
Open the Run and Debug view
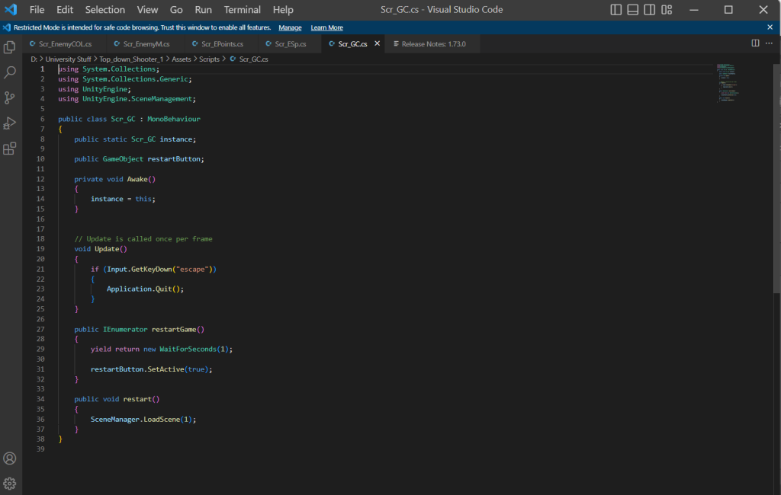coord(10,123)
